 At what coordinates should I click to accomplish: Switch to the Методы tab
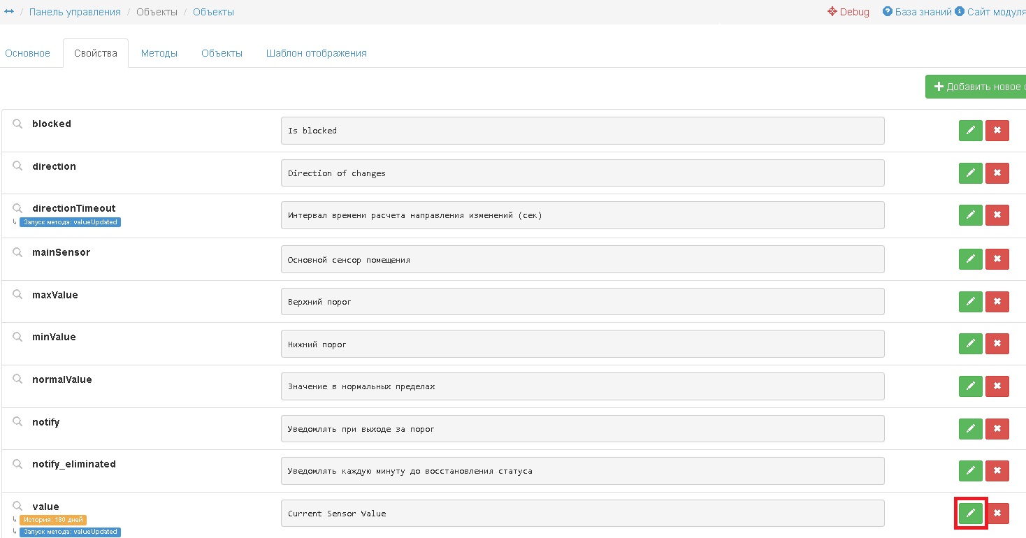tap(159, 53)
